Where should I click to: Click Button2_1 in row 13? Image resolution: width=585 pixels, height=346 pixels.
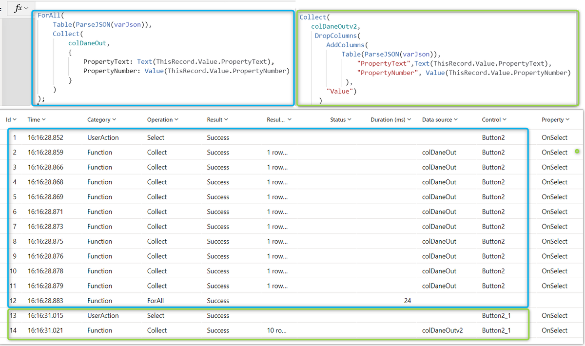[x=496, y=316]
